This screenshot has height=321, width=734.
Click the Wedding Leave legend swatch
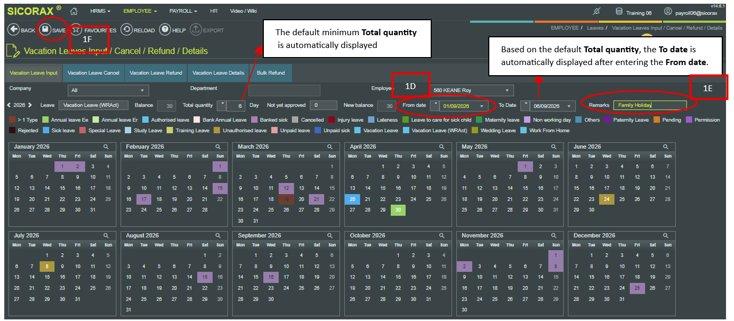coord(475,130)
